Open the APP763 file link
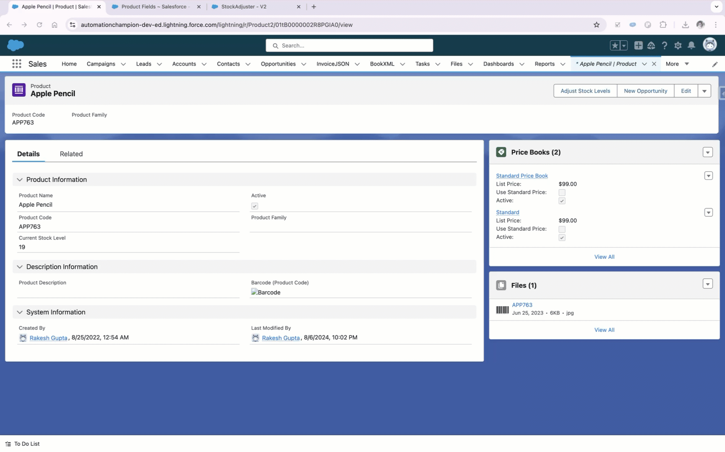 [x=522, y=305]
